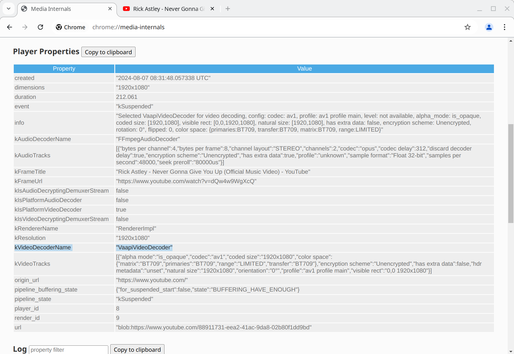Navigate back with the back arrow
The height and width of the screenshot is (354, 514).
click(9, 27)
